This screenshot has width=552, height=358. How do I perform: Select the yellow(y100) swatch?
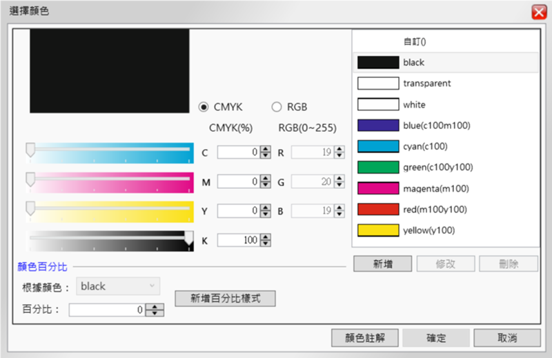click(x=378, y=230)
